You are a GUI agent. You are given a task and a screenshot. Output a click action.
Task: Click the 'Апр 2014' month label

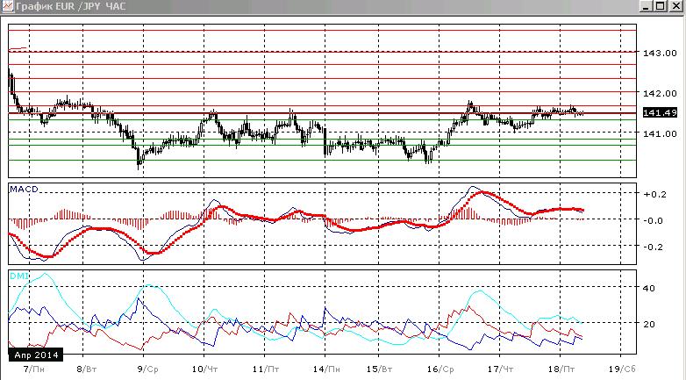click(x=36, y=355)
